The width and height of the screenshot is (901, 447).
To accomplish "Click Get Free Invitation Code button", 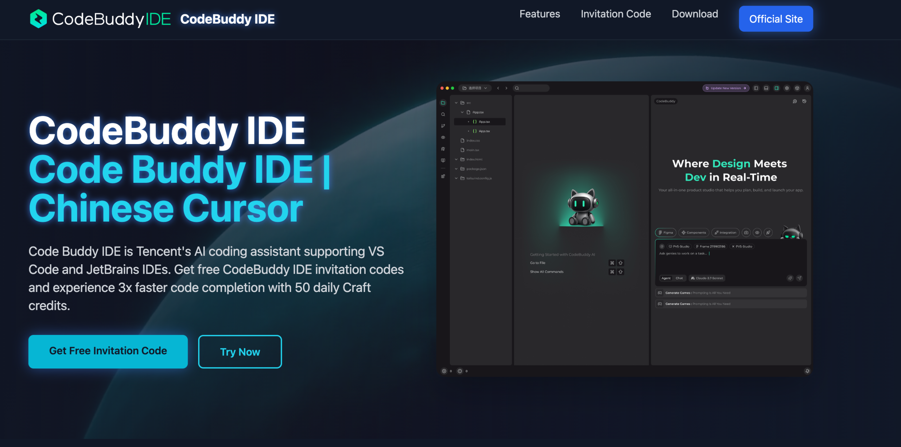I will click(x=108, y=351).
